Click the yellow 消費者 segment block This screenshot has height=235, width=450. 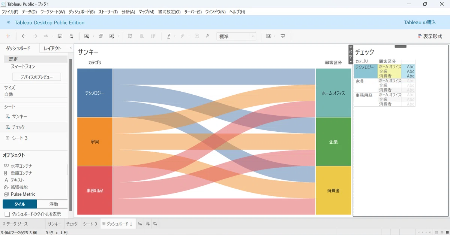[333, 190]
